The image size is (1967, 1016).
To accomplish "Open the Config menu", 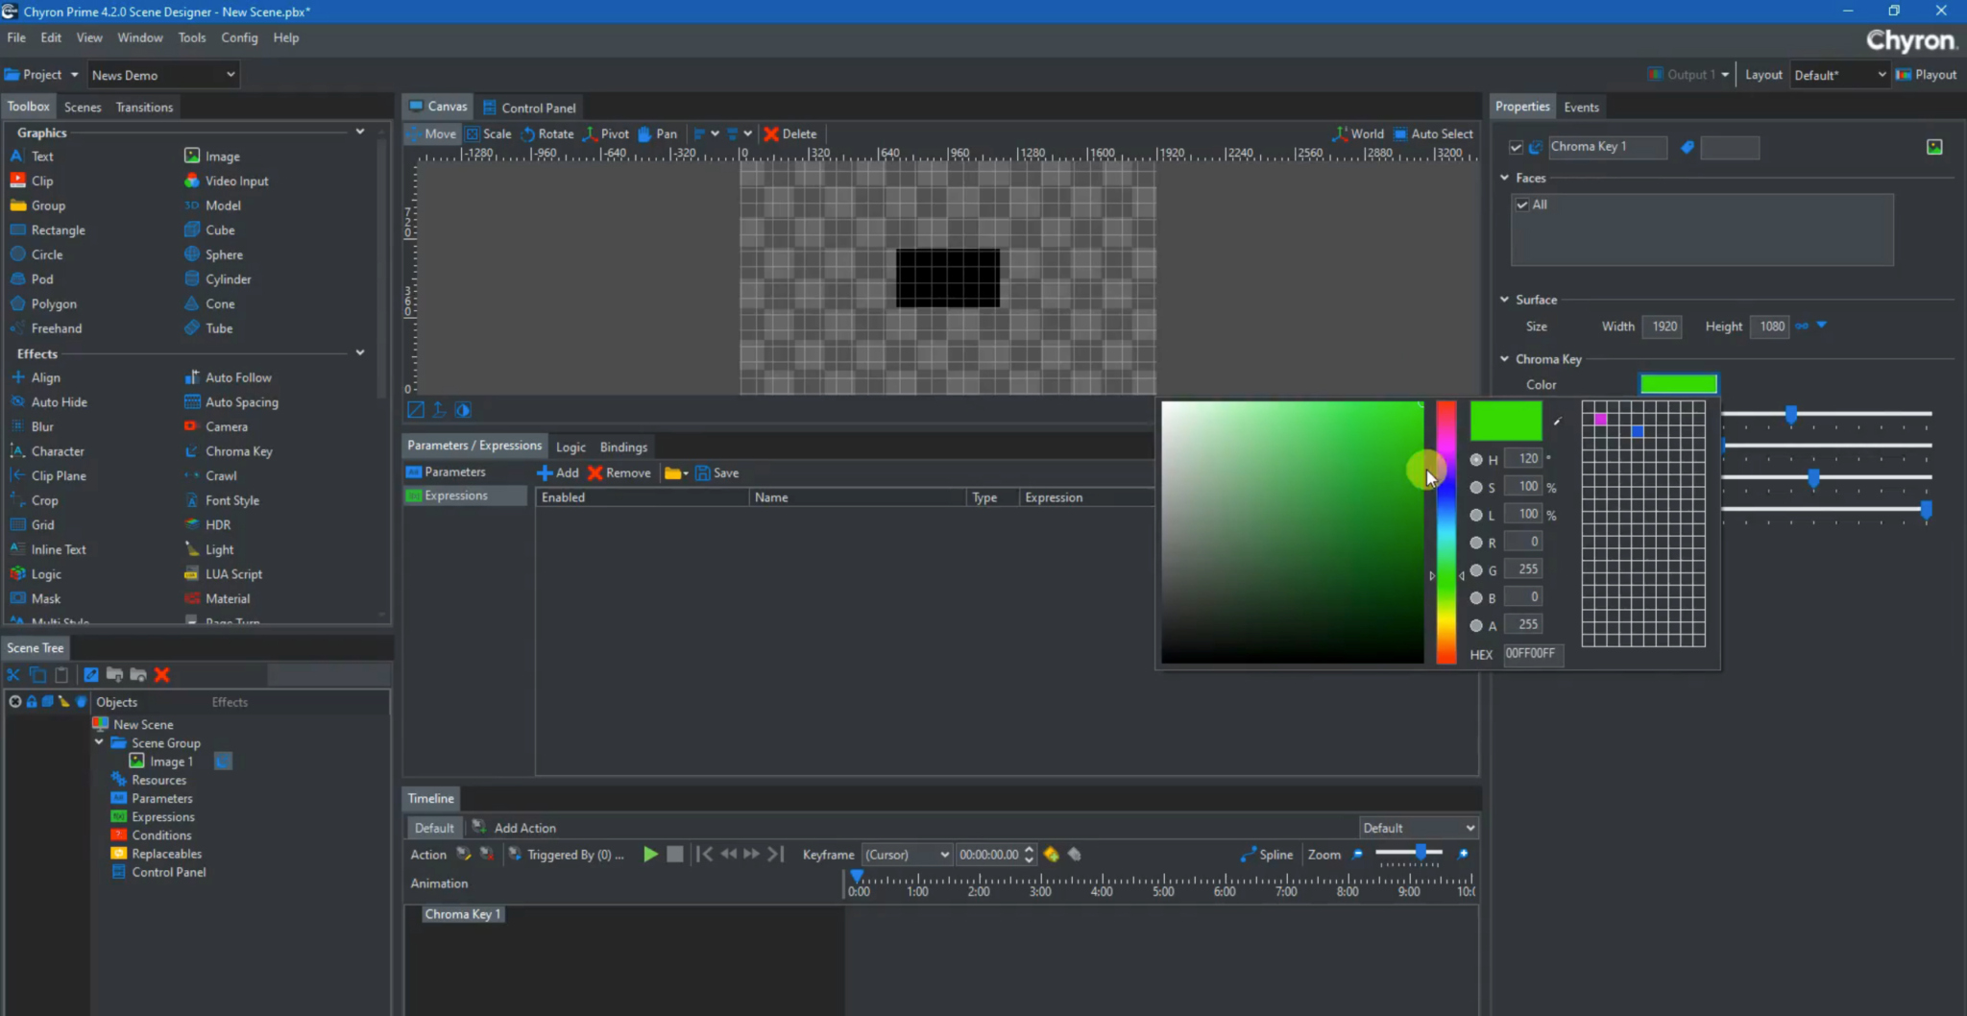I will click(239, 37).
